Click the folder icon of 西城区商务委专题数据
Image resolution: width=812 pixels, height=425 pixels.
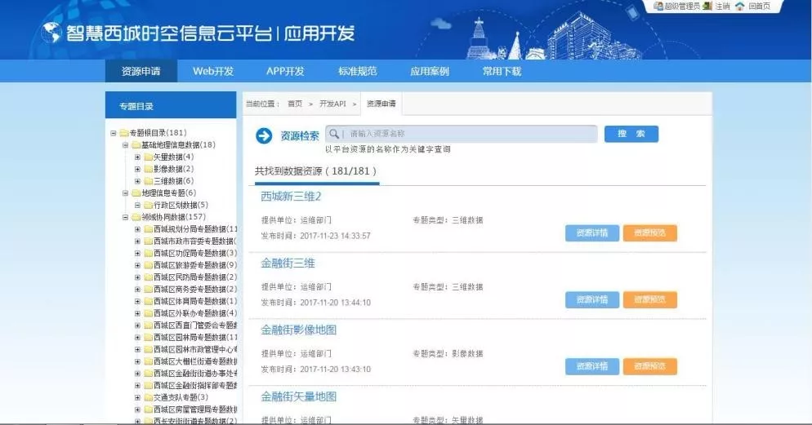(148, 289)
